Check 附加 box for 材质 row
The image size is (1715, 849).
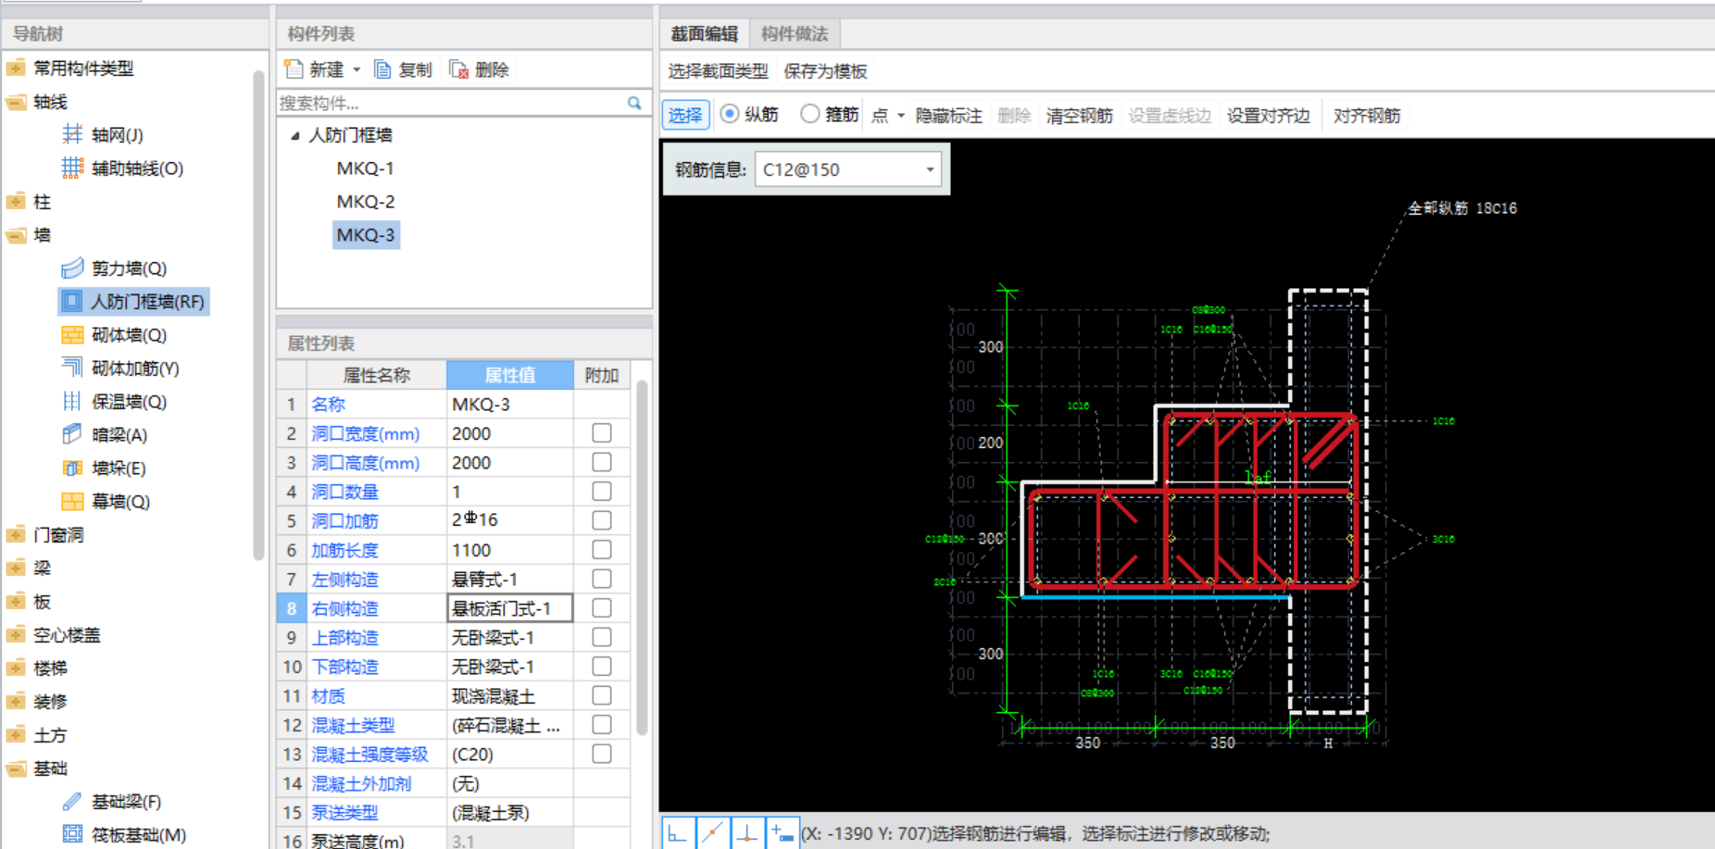(x=602, y=695)
